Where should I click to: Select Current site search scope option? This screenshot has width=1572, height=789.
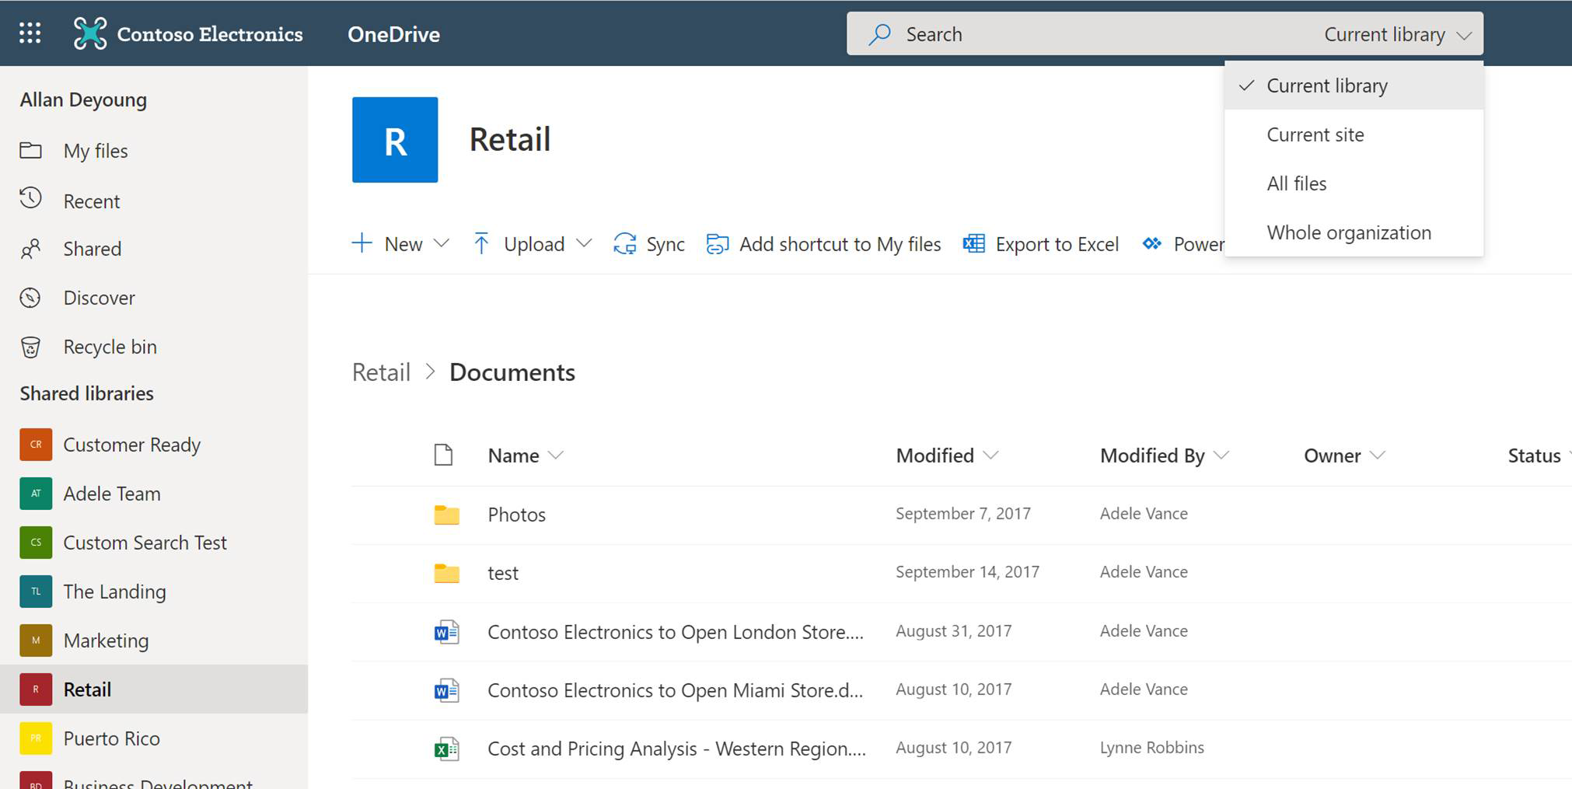pos(1354,134)
